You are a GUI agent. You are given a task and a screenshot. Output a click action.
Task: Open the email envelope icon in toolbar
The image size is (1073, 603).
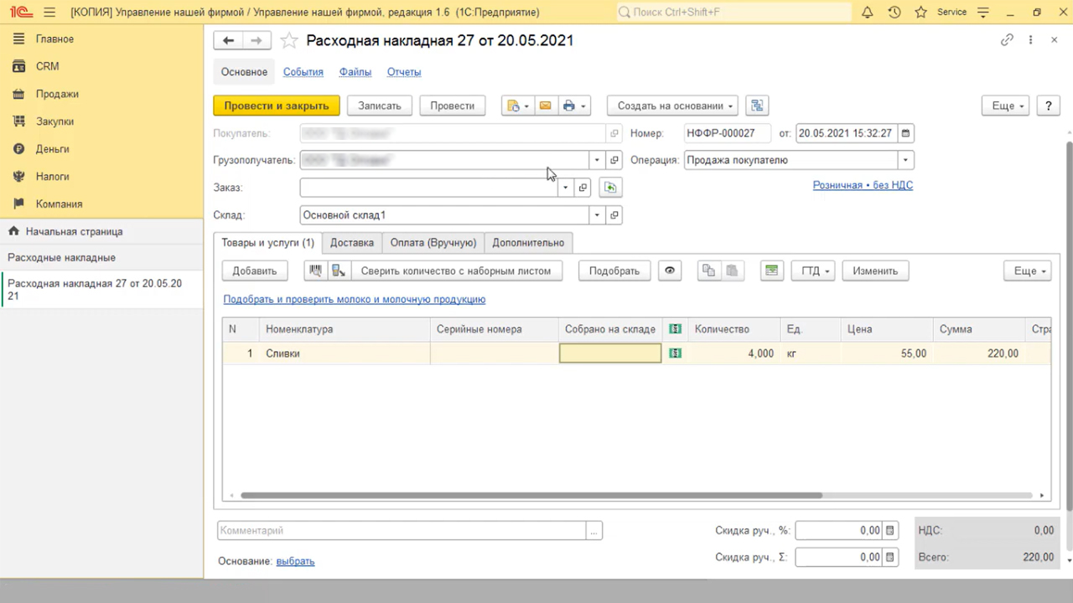click(x=545, y=106)
